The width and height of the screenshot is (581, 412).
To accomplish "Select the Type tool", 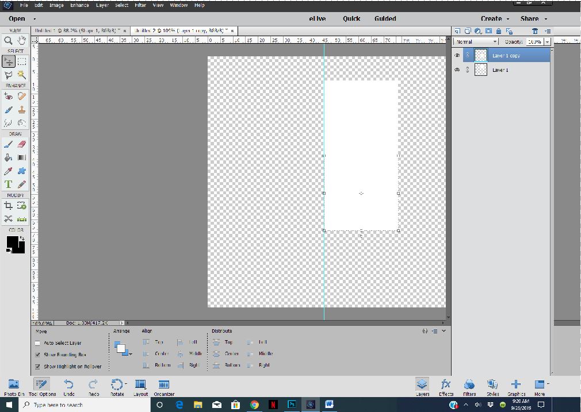I will [8, 184].
